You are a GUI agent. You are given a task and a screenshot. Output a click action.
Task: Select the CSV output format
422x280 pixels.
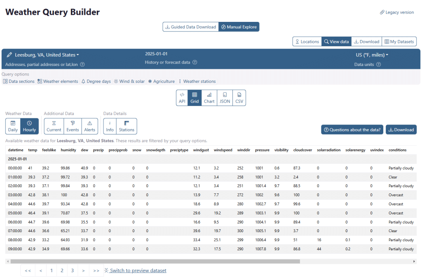point(239,98)
